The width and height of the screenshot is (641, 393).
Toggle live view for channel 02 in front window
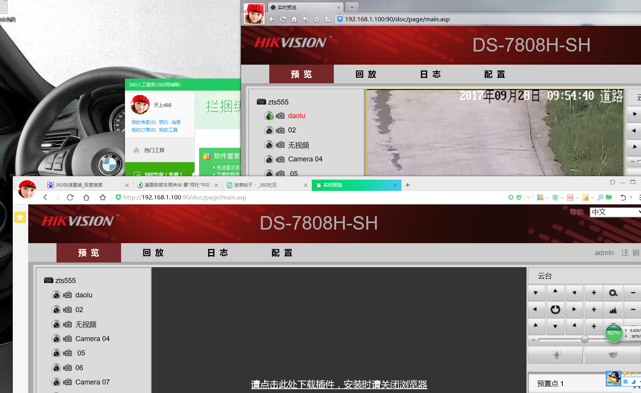pyautogui.click(x=56, y=310)
